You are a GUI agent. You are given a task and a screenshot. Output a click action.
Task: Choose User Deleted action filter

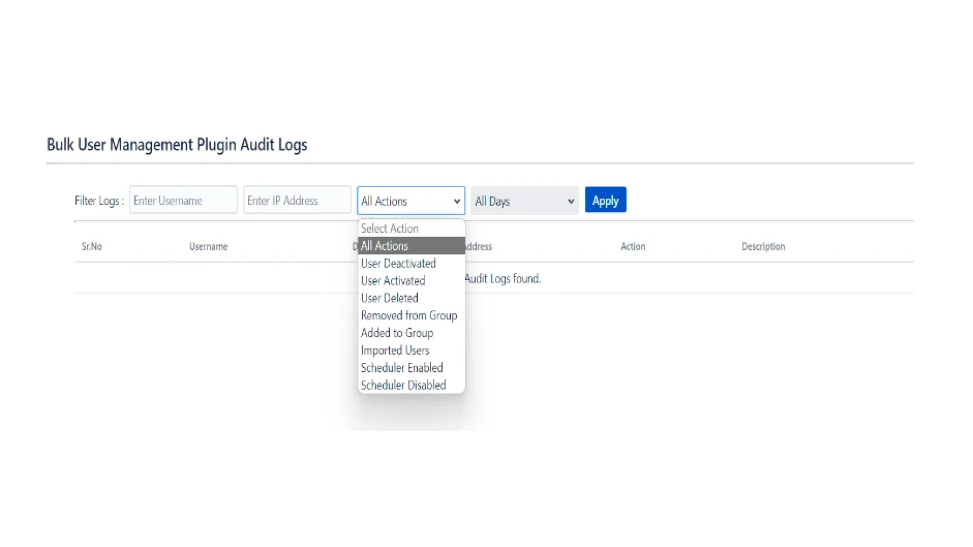389,298
